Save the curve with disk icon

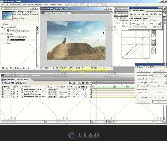[154, 44]
